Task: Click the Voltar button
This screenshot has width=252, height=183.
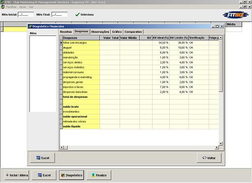Action: coord(209,158)
